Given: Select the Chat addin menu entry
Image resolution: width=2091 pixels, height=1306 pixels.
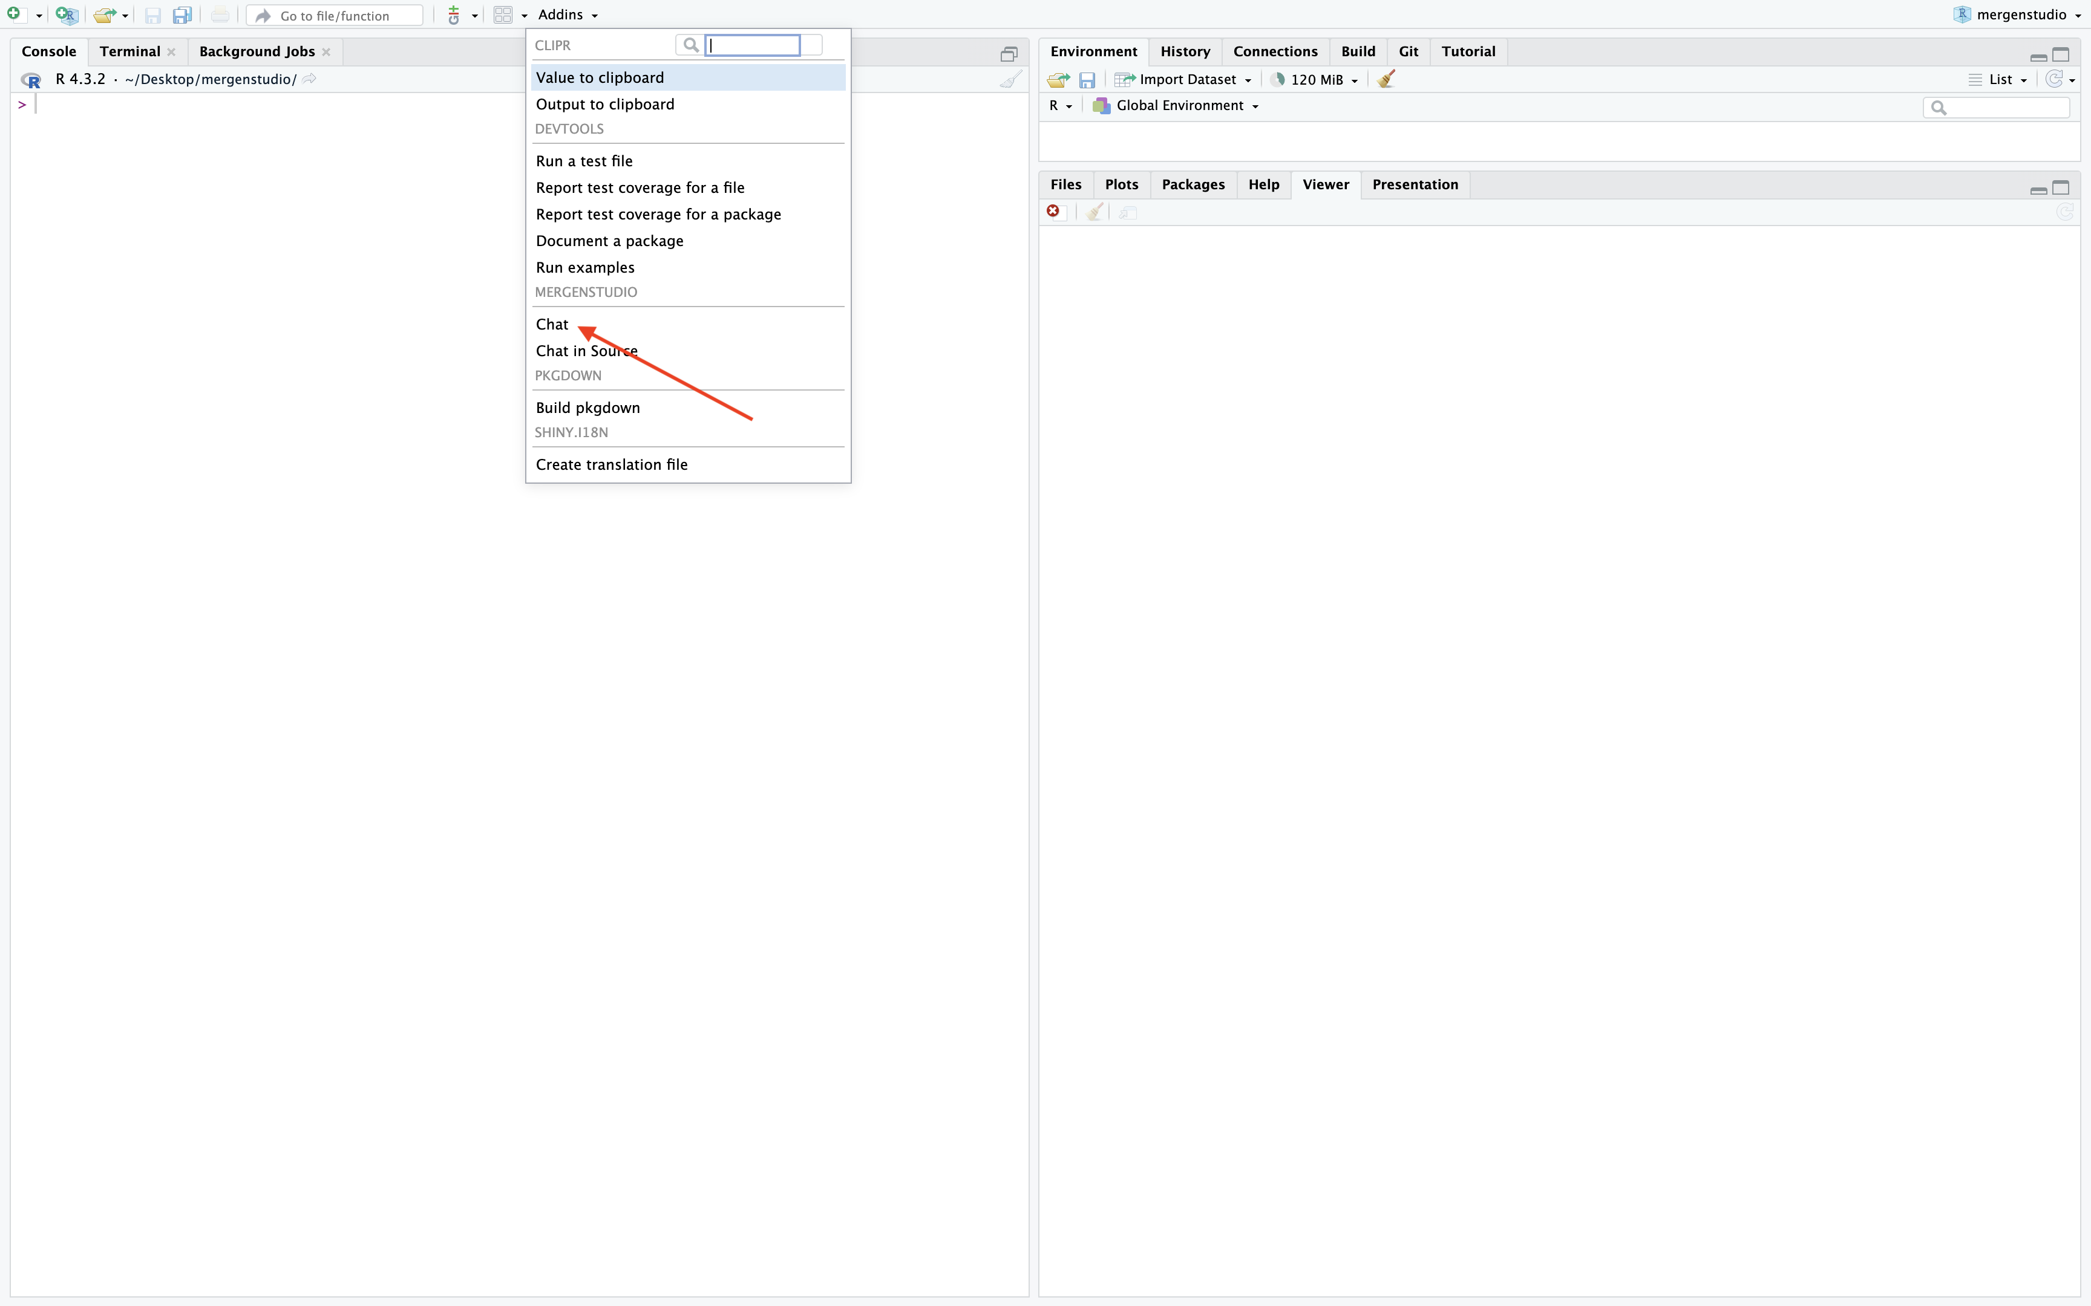Looking at the screenshot, I should (552, 324).
